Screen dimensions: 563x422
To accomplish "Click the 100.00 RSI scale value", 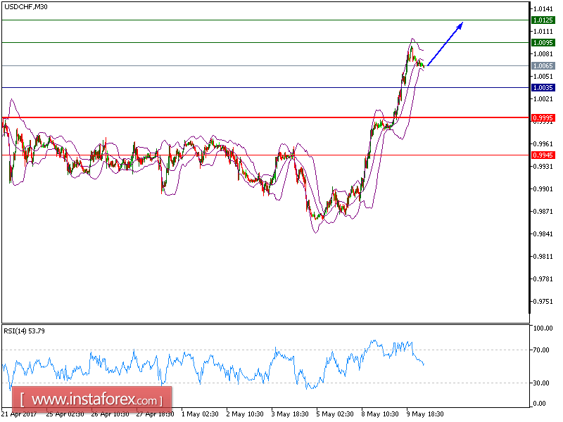I will [543, 328].
